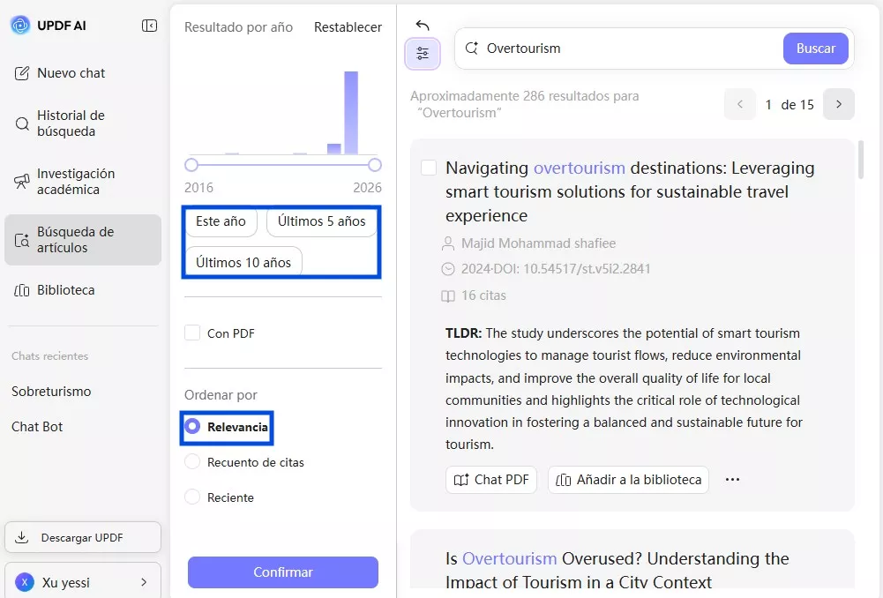Go to previous results page arrow
The image size is (883, 598).
pyautogui.click(x=740, y=104)
